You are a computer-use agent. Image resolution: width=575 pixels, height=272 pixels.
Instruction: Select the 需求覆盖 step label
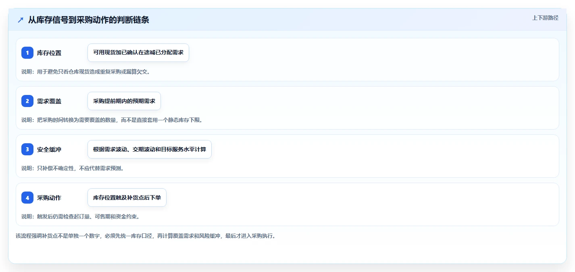click(x=49, y=101)
